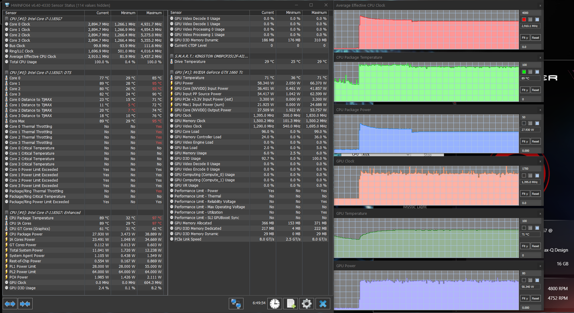Click the expand columns blue arrows icon
This screenshot has width=574, height=313.
coord(10,304)
